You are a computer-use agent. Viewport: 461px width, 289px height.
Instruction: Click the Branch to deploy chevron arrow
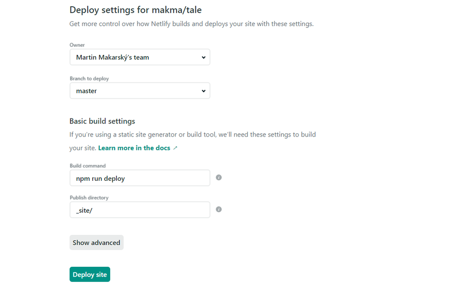[x=204, y=91]
